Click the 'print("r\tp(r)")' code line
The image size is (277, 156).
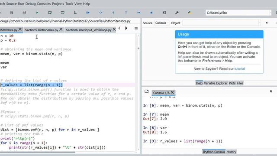[x=18, y=139]
